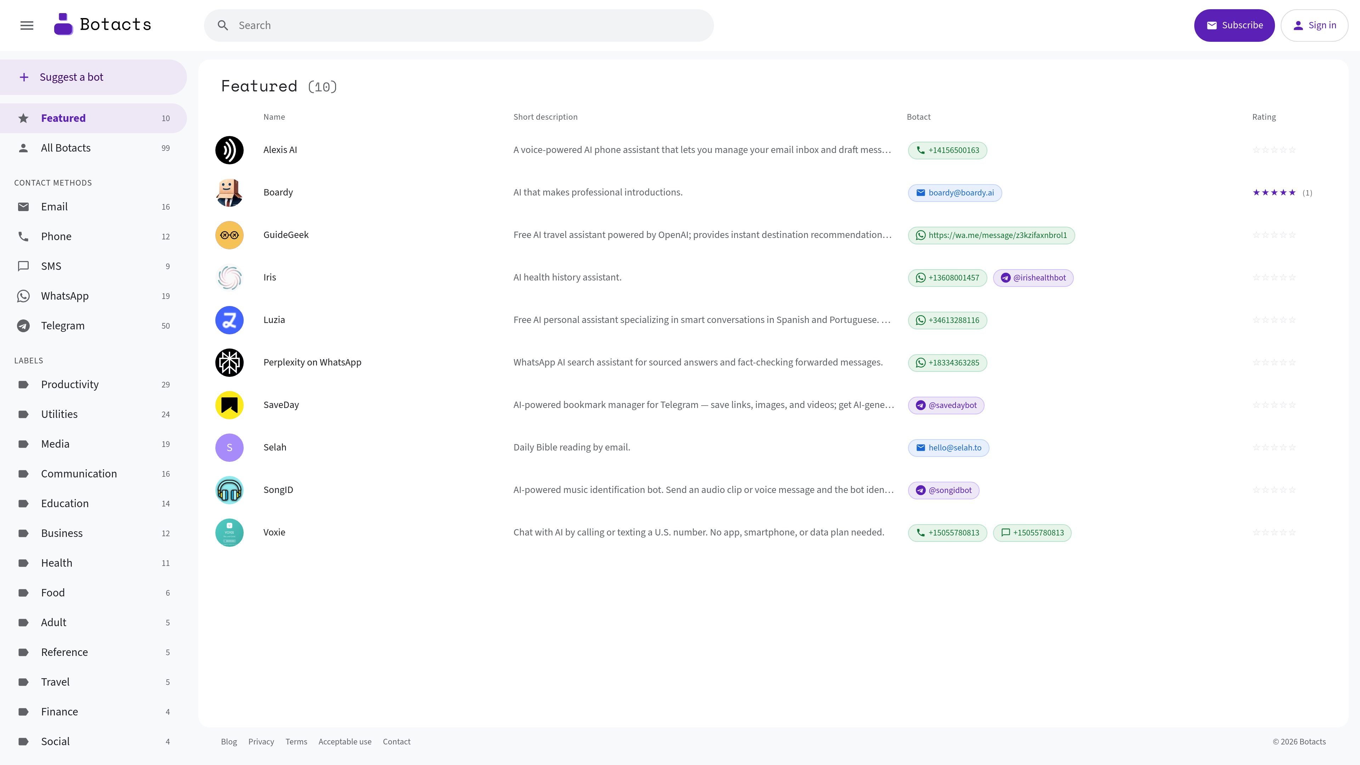Click the Luzia avatar icon

(x=229, y=320)
